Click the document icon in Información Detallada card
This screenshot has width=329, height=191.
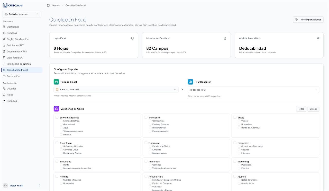click(x=225, y=38)
